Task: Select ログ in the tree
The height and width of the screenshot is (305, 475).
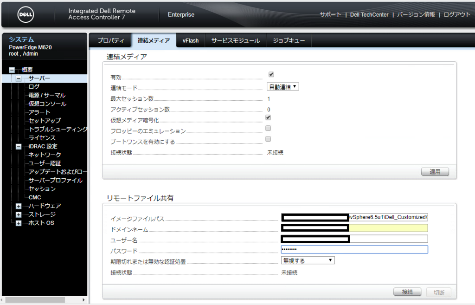Action: (x=34, y=87)
